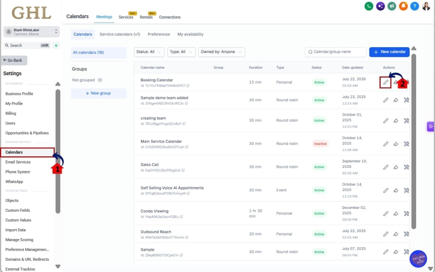Open the My availability tab

click(190, 34)
